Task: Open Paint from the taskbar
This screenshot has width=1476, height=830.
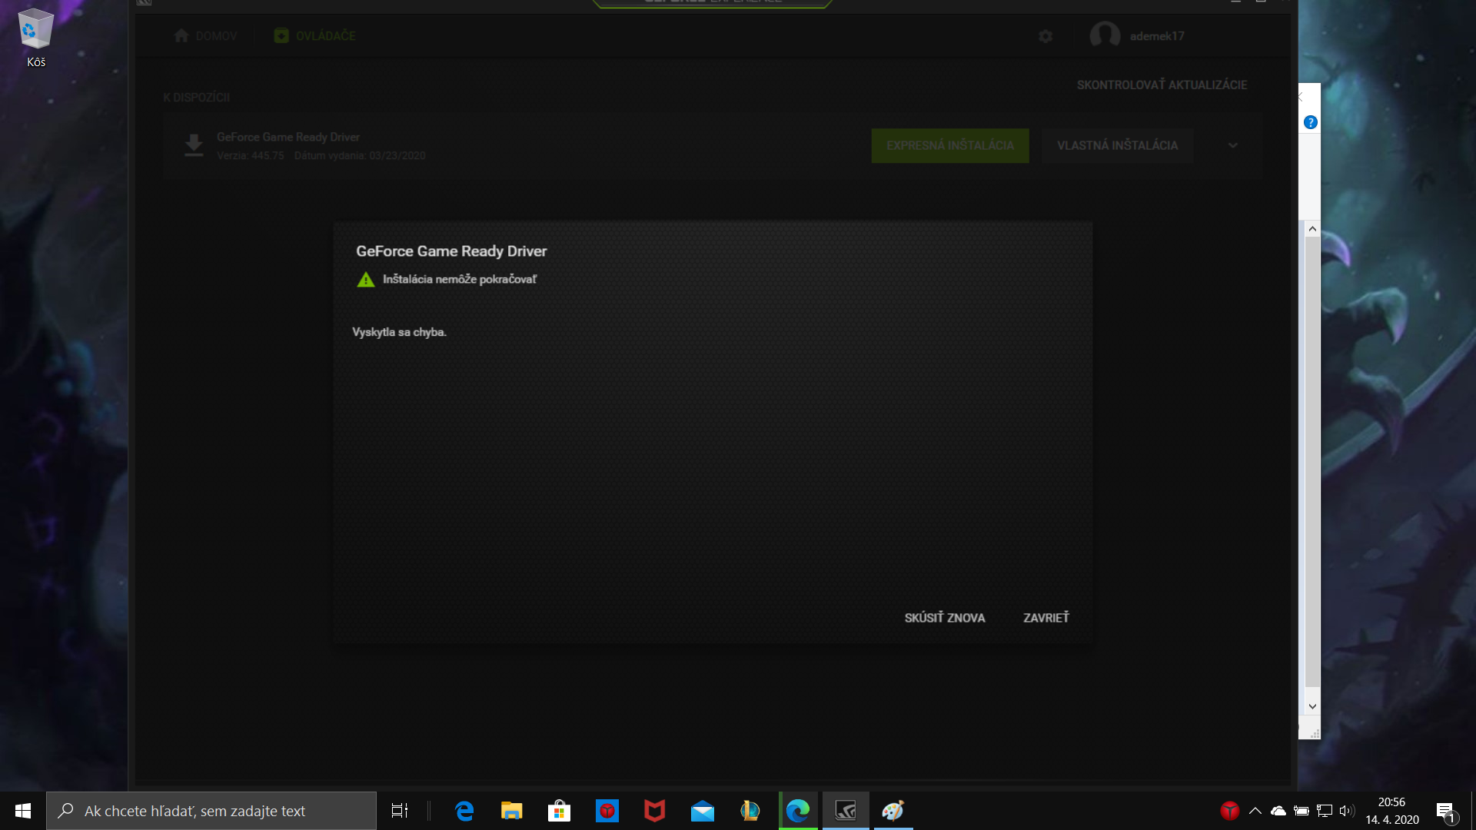Action: [893, 811]
